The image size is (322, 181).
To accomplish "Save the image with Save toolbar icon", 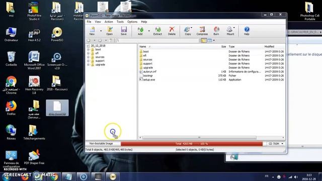I will tap(124, 31).
